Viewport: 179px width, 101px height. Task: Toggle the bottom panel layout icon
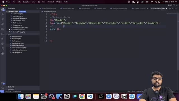click(171, 5)
